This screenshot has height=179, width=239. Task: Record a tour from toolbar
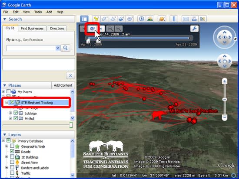(x=130, y=19)
